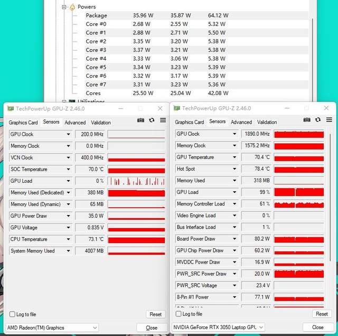This screenshot has height=336, width=338.
Task: Click NVIDIA GPU Clock value 1890.0 MHz
Action: tap(256, 134)
